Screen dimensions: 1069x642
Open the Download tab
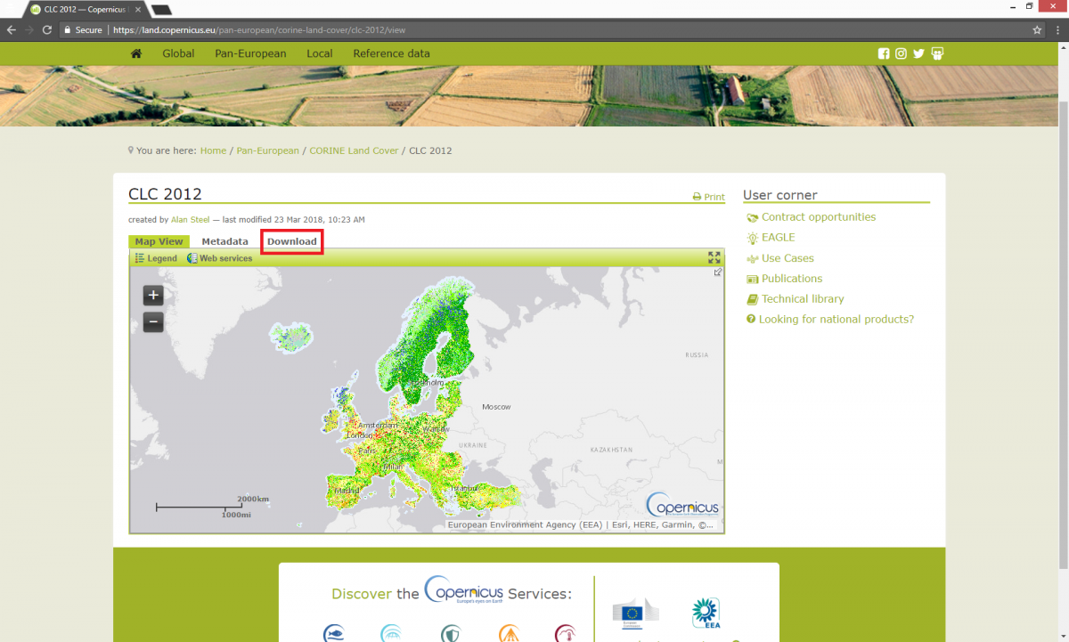click(x=291, y=241)
